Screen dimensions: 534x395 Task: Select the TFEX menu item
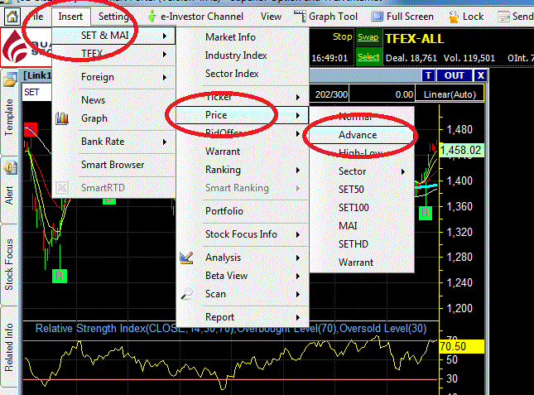(113, 54)
